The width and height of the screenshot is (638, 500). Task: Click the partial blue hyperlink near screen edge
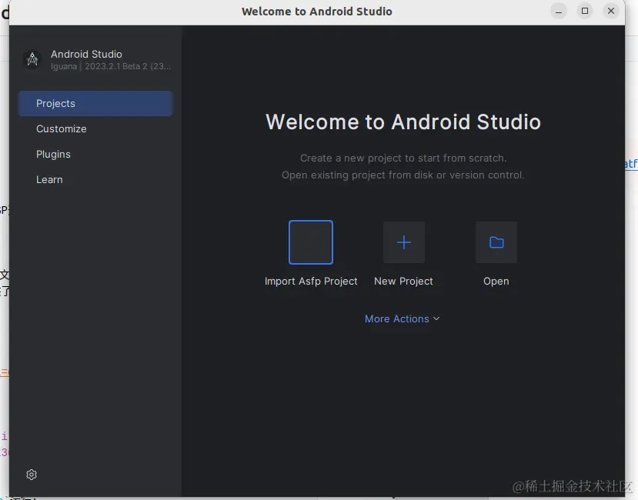(x=630, y=163)
